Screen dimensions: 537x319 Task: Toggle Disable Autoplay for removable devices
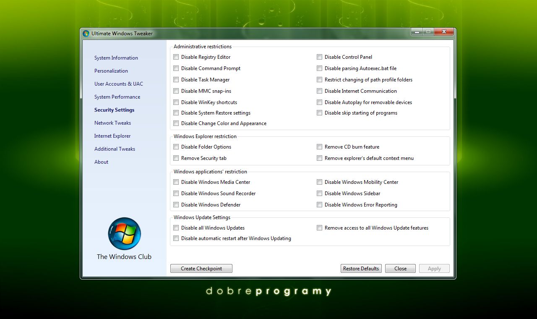320,102
